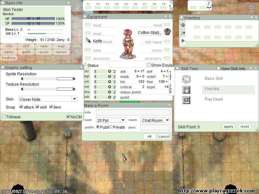The width and height of the screenshot is (259, 194).
Task: Open the guild menu button
Action: [26, 52]
